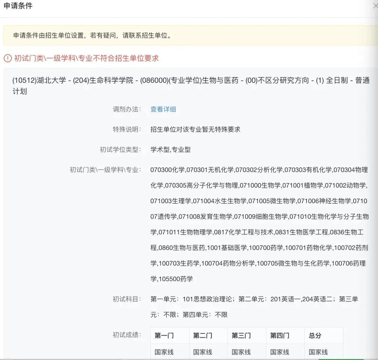Click the line with 101思想政治理论
Viewport: 378px width, 360px height.
tap(254, 299)
